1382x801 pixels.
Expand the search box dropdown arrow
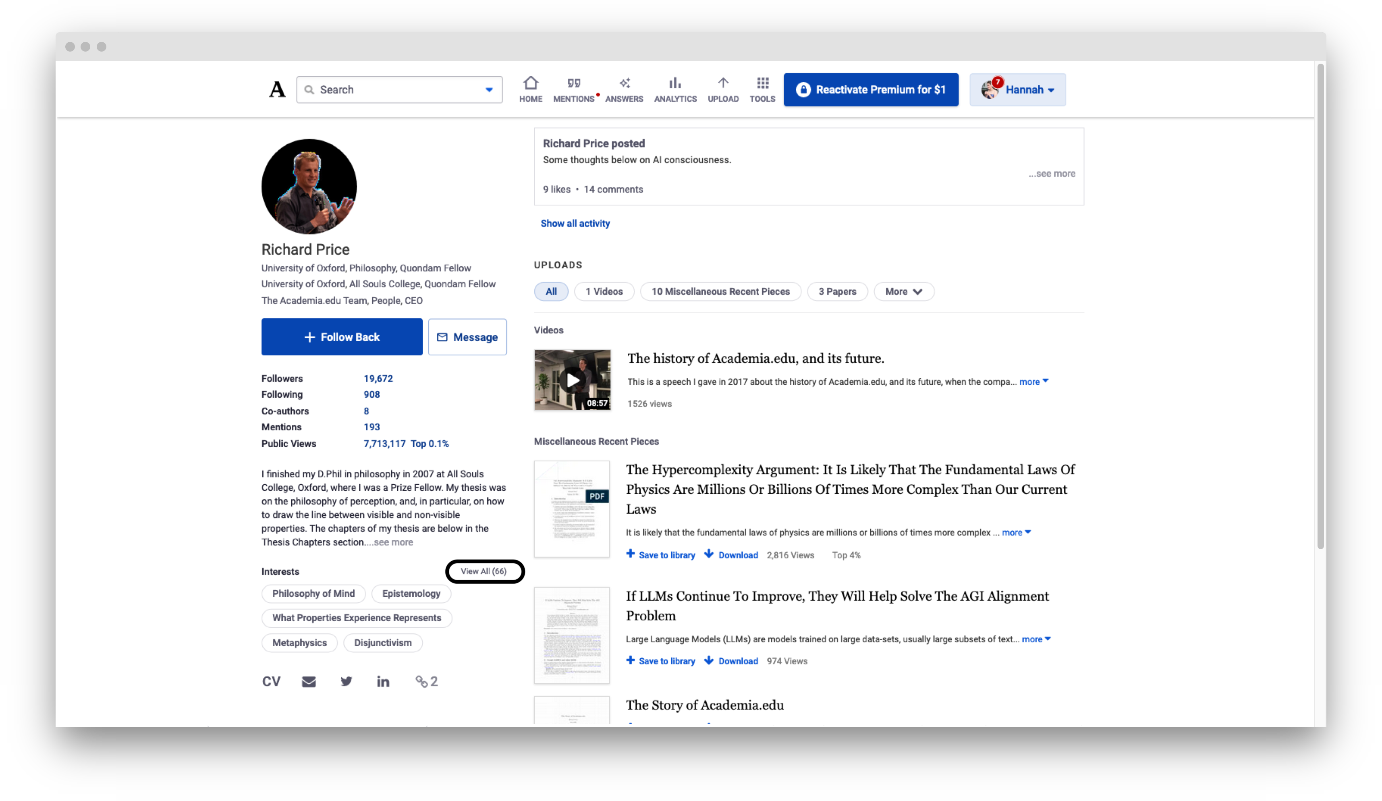tap(489, 90)
